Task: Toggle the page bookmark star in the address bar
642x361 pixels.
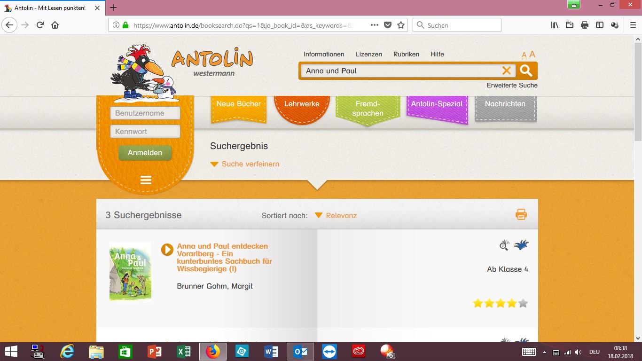Action: (x=400, y=25)
